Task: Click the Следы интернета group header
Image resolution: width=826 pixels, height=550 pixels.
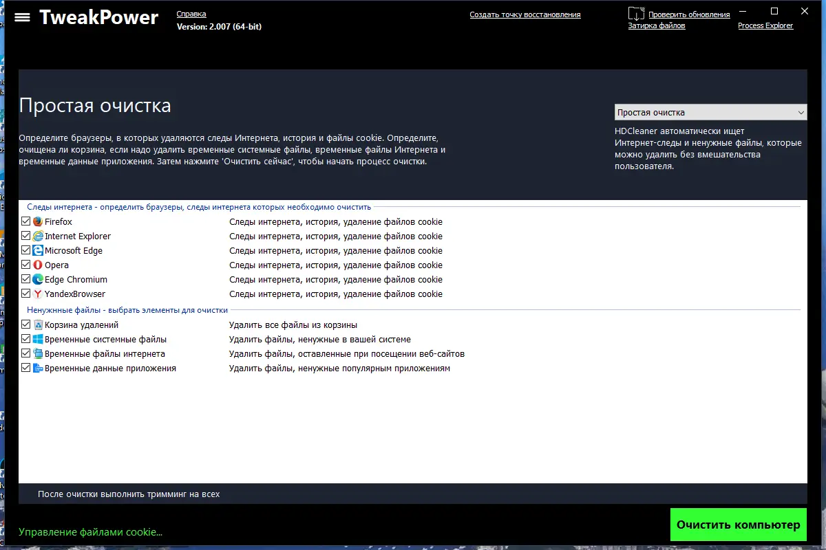Action: pyautogui.click(x=199, y=207)
